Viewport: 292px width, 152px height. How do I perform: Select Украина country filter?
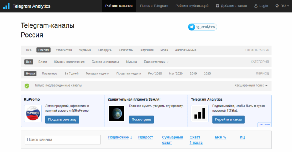[85, 50]
